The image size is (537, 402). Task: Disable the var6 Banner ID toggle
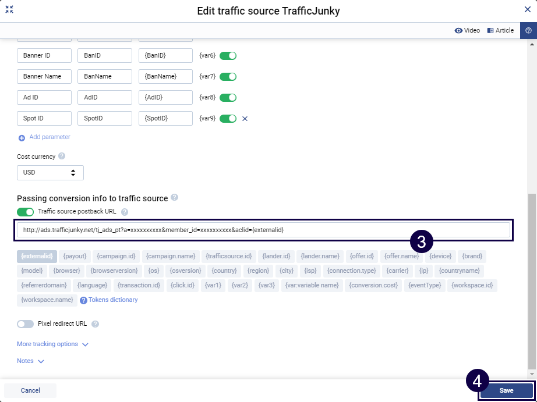tap(228, 56)
